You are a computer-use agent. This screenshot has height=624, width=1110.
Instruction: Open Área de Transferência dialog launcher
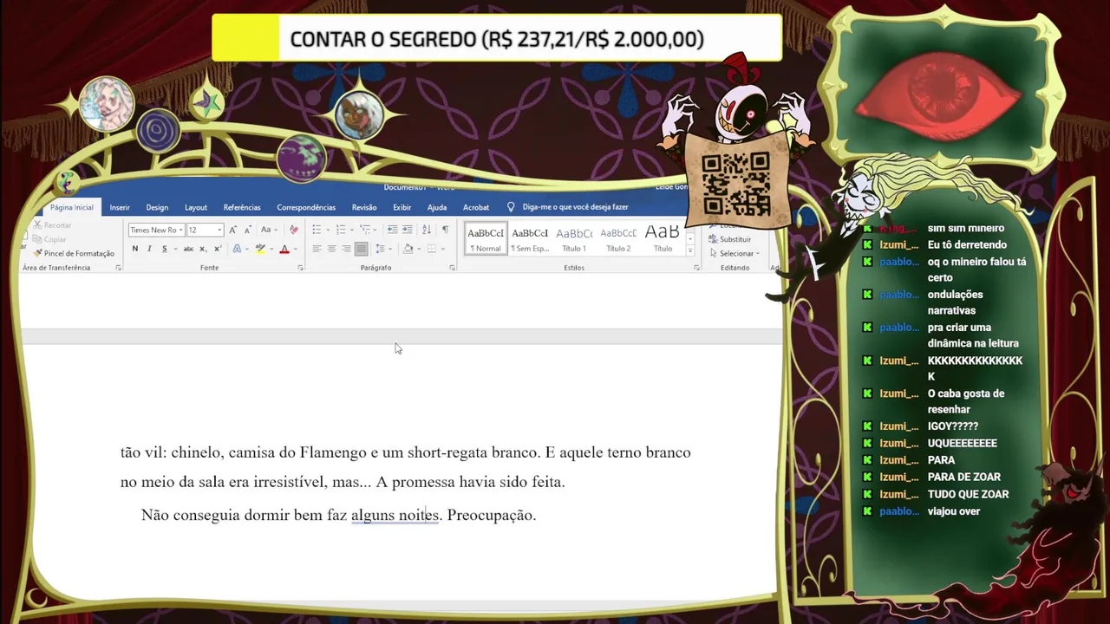[x=118, y=268]
